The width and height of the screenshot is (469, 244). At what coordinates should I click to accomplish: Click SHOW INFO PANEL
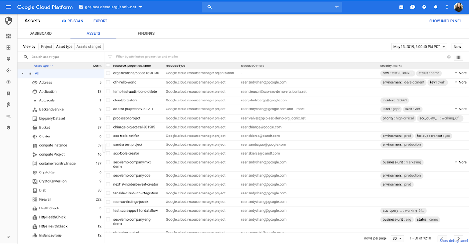point(445,21)
